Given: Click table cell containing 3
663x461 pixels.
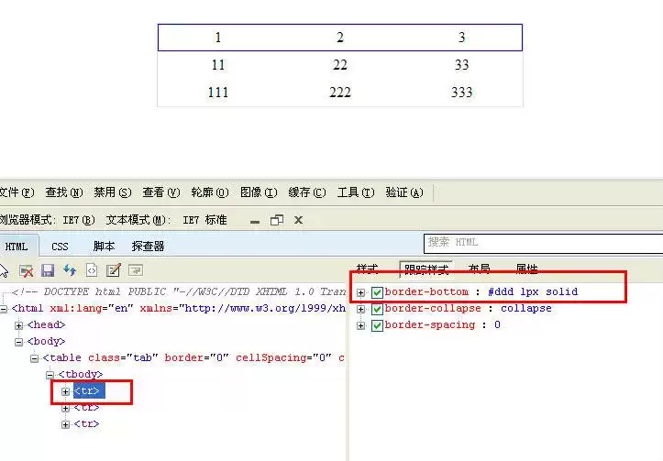Looking at the screenshot, I should pyautogui.click(x=462, y=38).
